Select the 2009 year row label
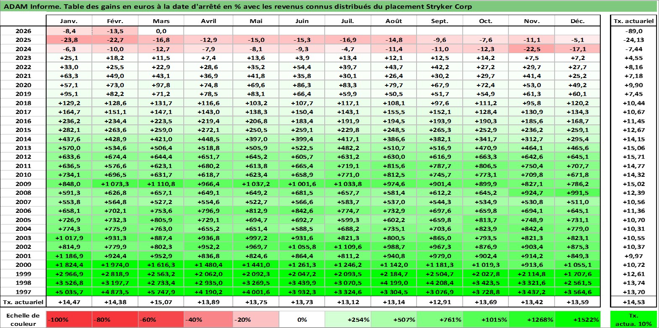Viewport: 659px width, 328px height. [23, 184]
